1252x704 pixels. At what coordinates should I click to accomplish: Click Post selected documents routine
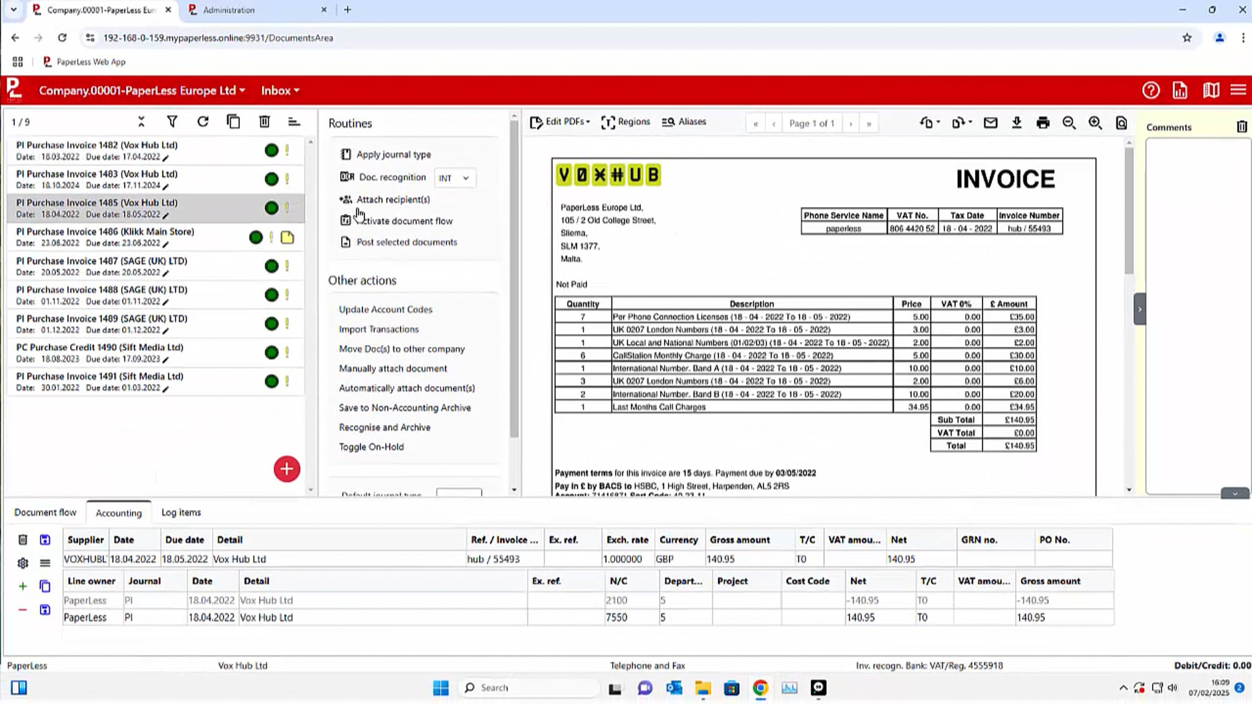click(x=406, y=242)
